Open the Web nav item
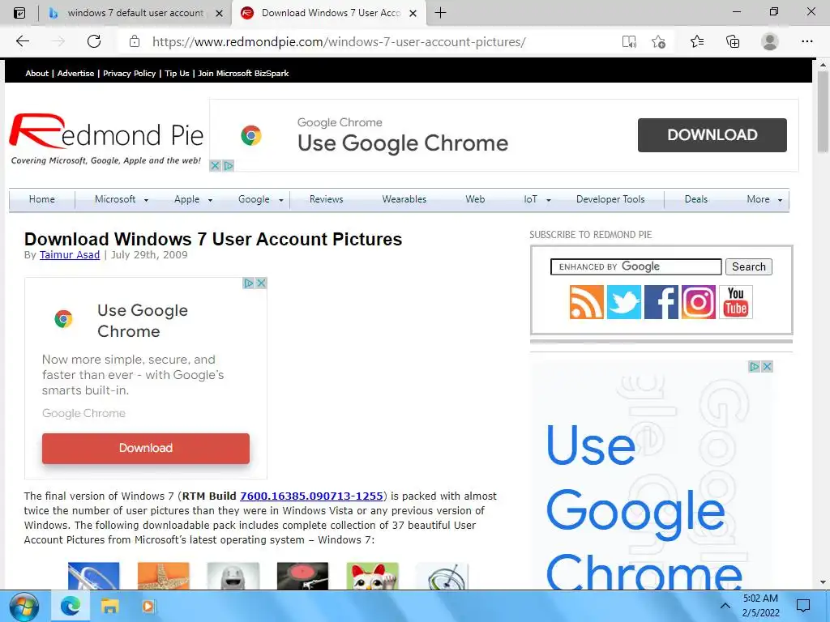 [475, 199]
